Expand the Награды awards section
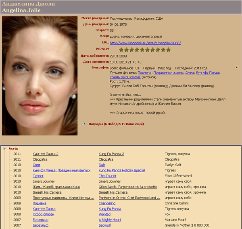242x229 pixels. click(84, 124)
